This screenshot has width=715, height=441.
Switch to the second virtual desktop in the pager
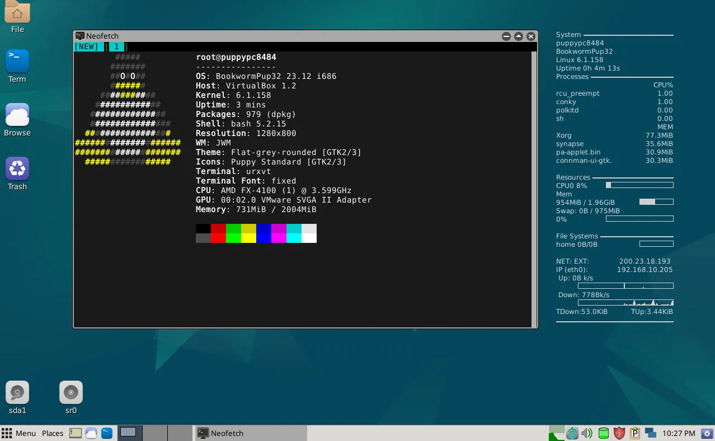coord(155,433)
